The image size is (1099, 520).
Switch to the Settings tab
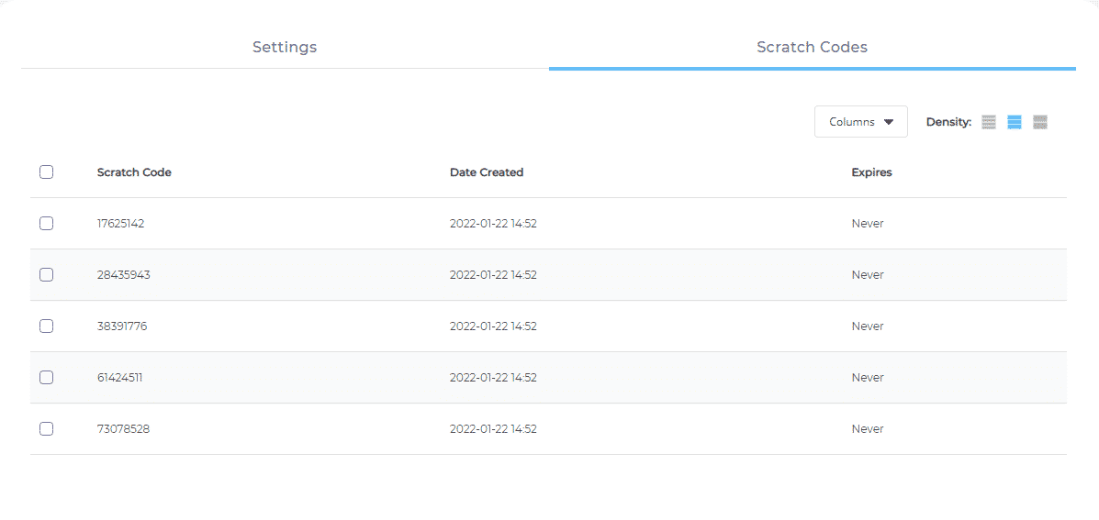coord(285,47)
